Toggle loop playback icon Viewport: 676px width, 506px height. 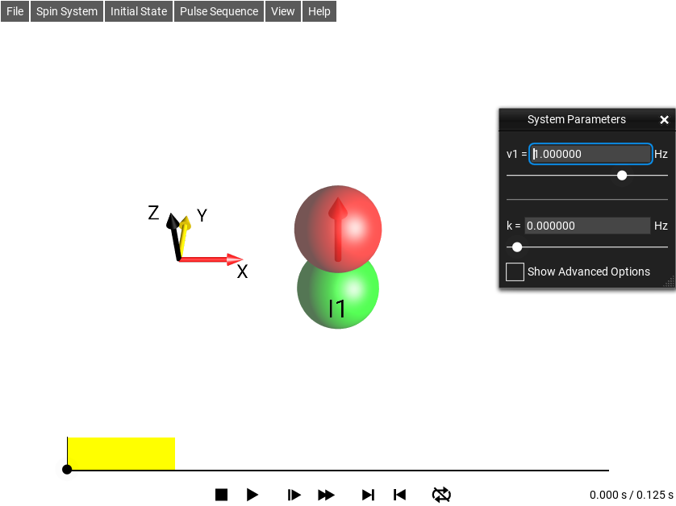click(x=441, y=495)
